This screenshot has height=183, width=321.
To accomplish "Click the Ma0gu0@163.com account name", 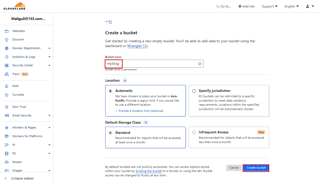I will click(x=28, y=19).
